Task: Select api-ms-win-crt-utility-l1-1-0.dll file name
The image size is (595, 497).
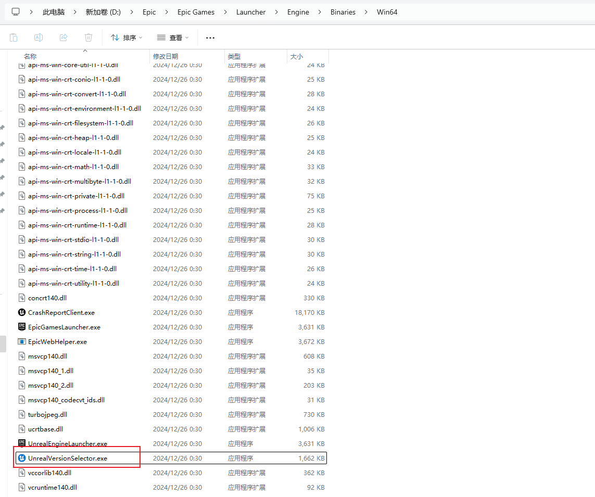Action: pos(73,284)
